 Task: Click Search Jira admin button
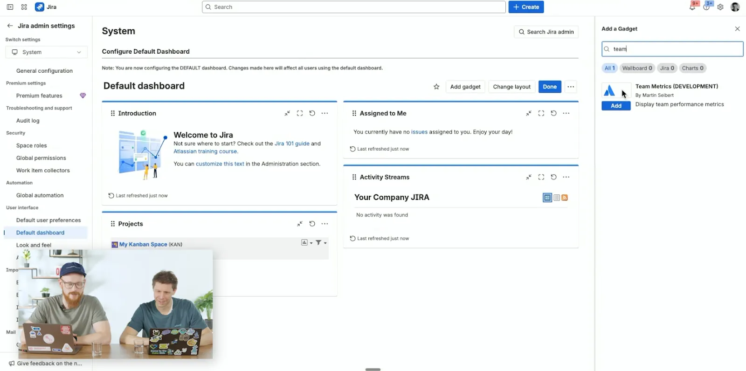pos(546,32)
